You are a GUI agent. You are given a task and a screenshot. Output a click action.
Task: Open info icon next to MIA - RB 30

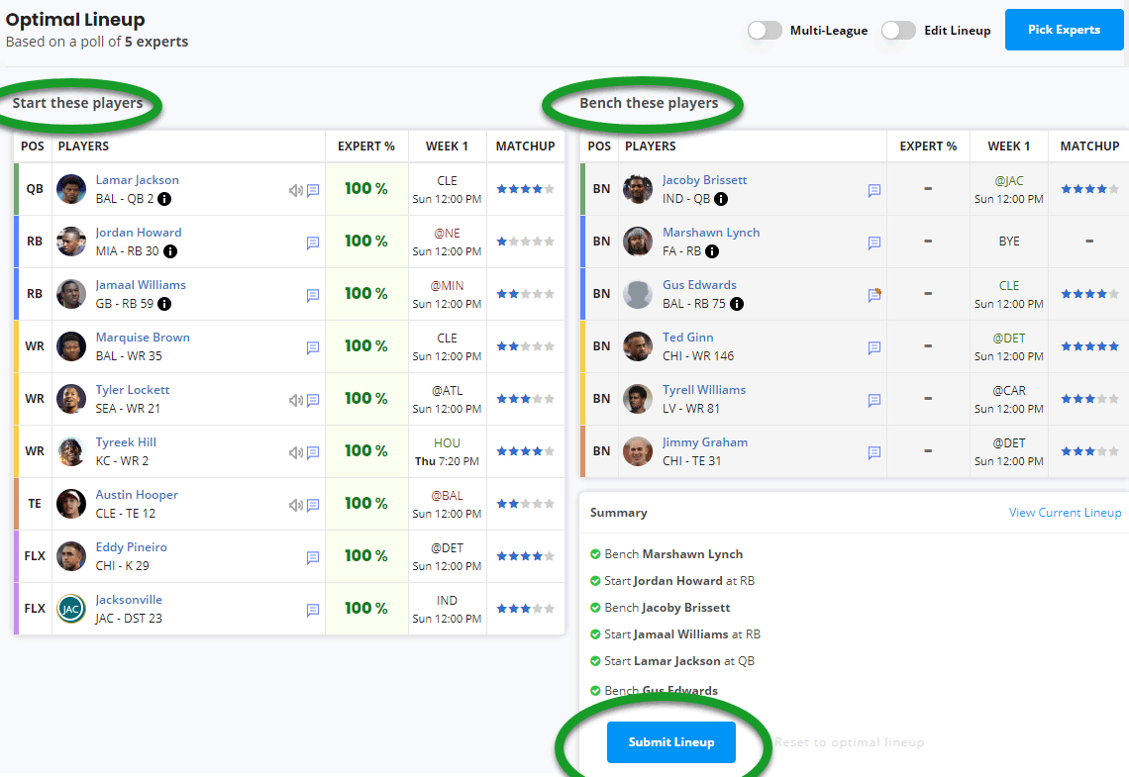pyautogui.click(x=170, y=251)
